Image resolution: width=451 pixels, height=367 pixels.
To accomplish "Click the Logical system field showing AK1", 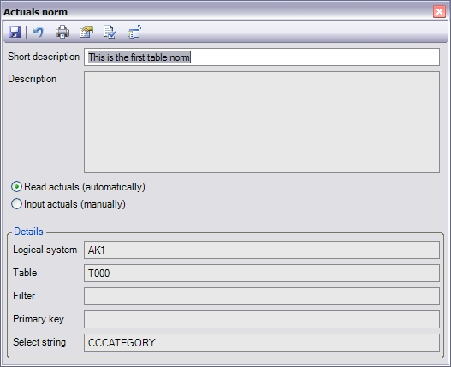I will [x=262, y=250].
